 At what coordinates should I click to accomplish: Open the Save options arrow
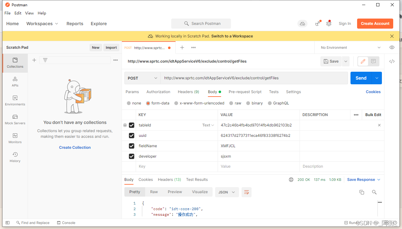(346, 61)
